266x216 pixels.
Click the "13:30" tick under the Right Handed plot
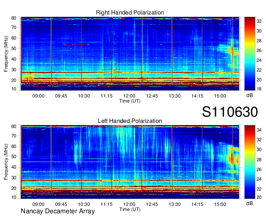click(174, 96)
